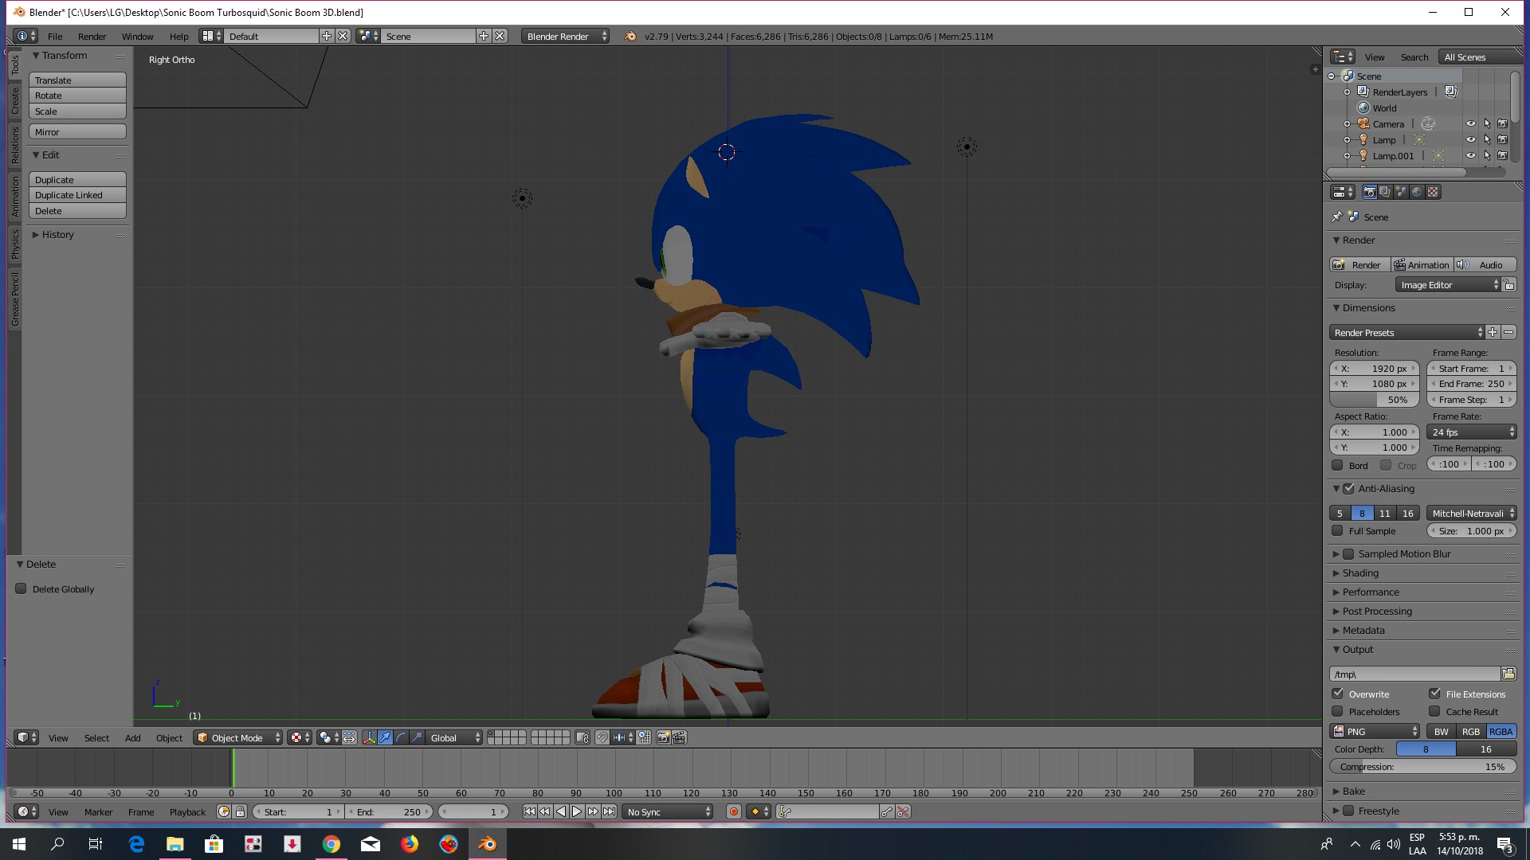Click the insert keyframe key icon

tap(887, 811)
